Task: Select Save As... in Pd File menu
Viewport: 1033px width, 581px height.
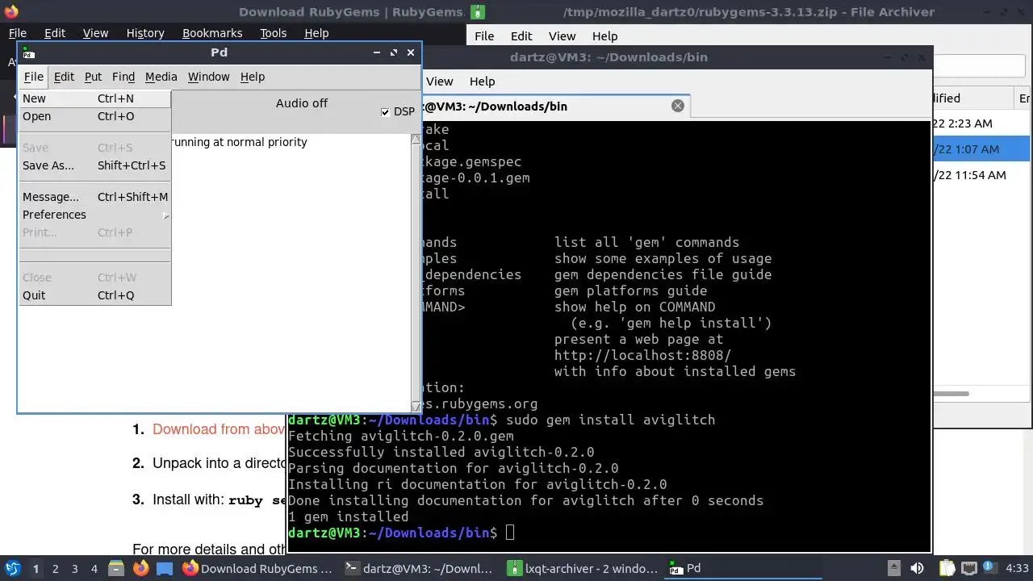Action: tap(94, 165)
